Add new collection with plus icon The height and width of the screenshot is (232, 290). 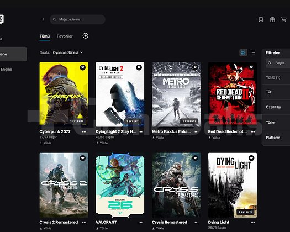pyautogui.click(x=85, y=36)
